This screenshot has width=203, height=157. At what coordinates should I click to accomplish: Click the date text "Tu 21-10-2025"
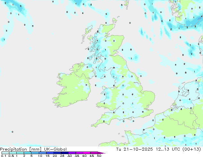tap(134, 149)
